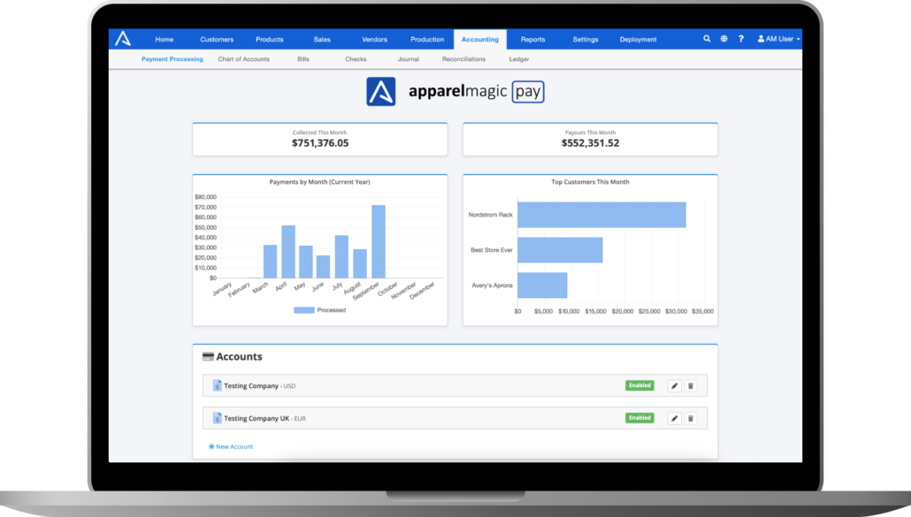Viewport: 911px width, 517px height.
Task: Click the Avery's Aprons axis label
Action: click(x=492, y=285)
